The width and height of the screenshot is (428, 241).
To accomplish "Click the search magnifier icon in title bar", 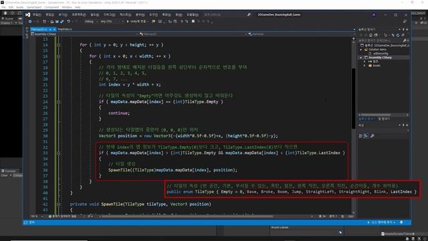I will click(x=249, y=15).
